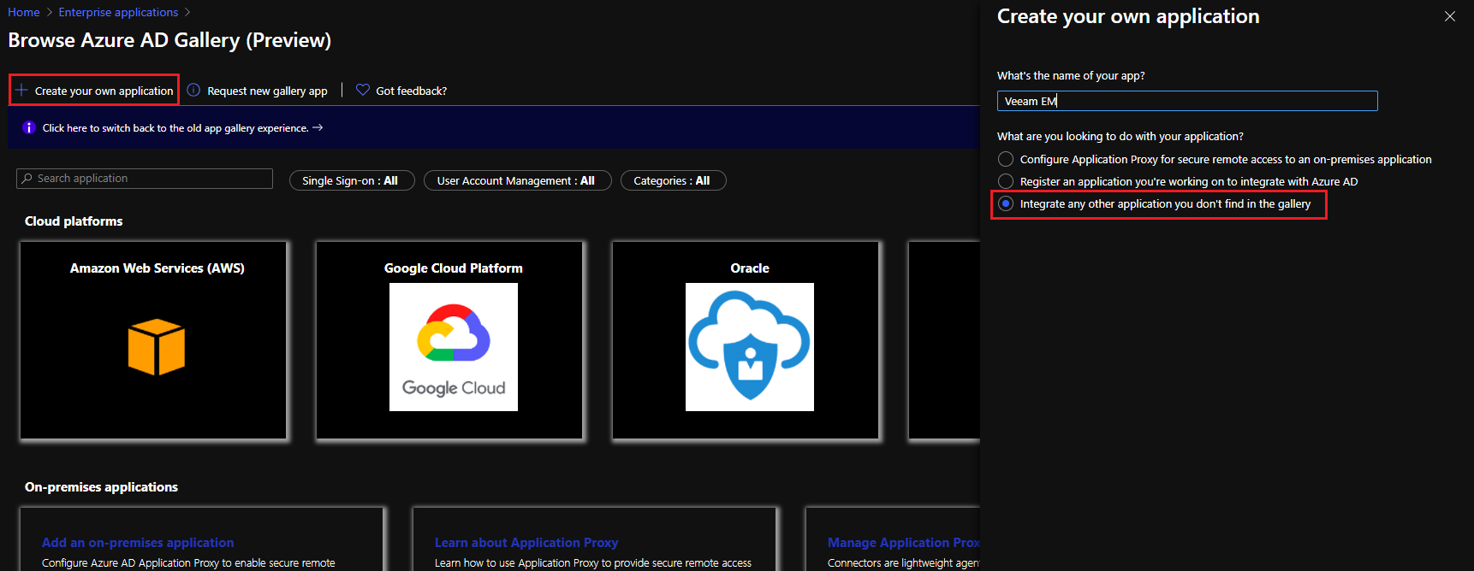Select Configure Application Proxy radio option
Screen dimensions: 1474x571
1006,159
